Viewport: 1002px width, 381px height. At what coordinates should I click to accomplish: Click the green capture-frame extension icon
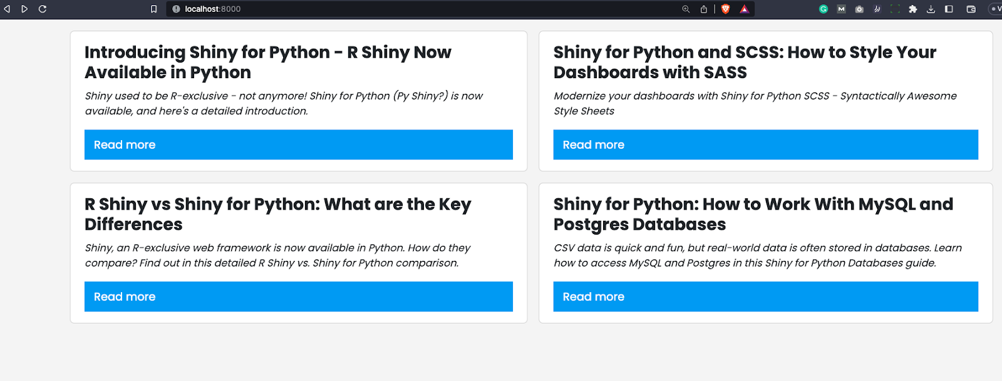tap(895, 9)
